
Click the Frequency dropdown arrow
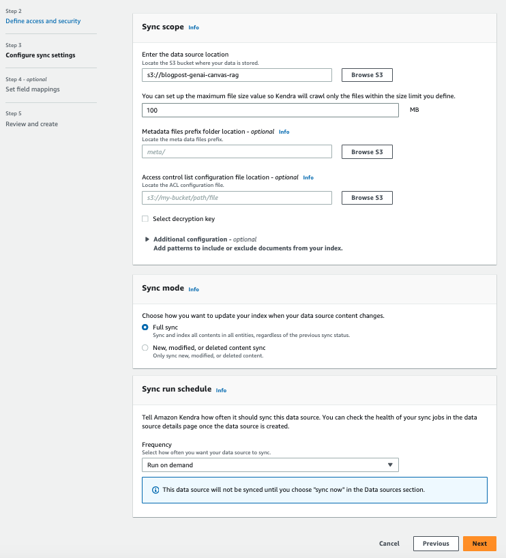pos(390,465)
